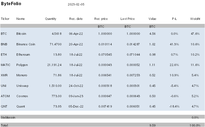This screenshot has width=205, height=127.
Task: Click the Last Price column header
Action: click(128, 19)
